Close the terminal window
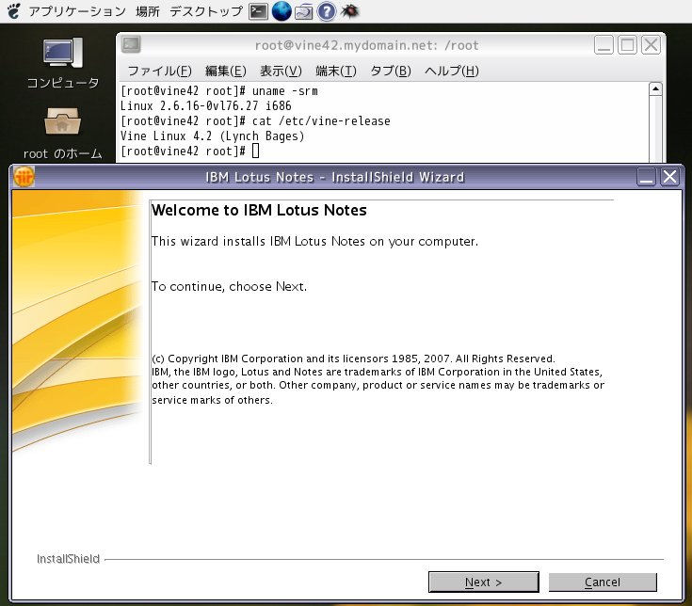Viewport: 692px width, 606px height. tap(651, 44)
